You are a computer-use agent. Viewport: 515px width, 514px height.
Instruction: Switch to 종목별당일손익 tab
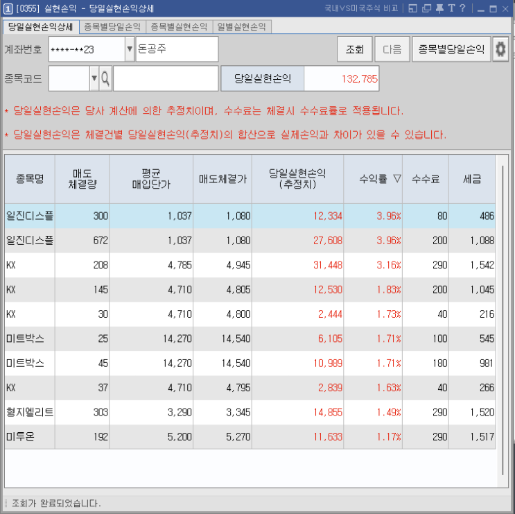[112, 27]
